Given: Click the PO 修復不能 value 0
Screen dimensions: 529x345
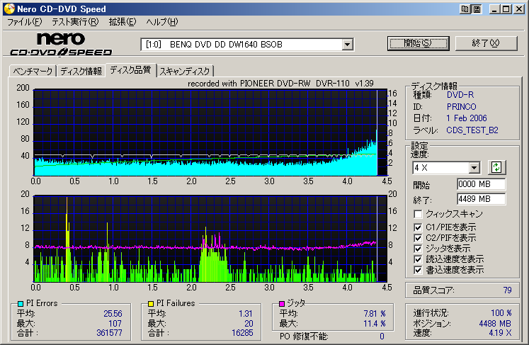Looking at the screenshot, I should (x=382, y=336).
